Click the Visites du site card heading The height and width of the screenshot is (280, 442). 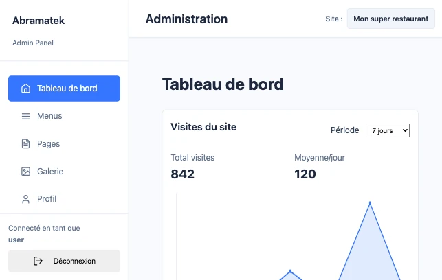click(203, 126)
